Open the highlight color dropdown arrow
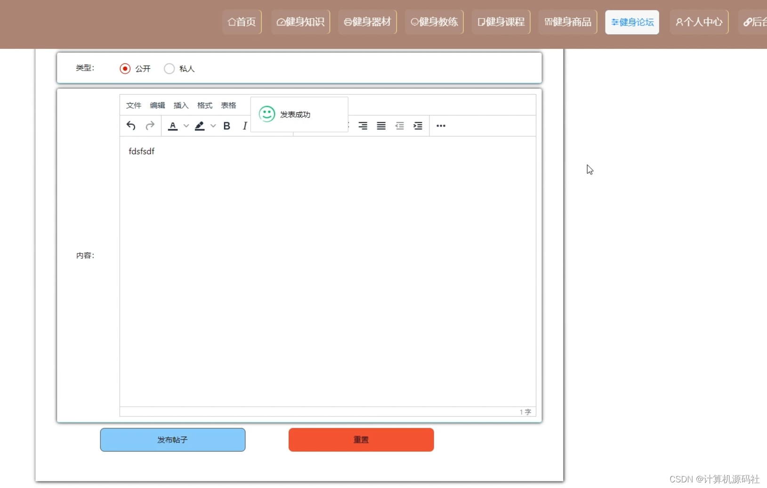The image size is (767, 488). (x=213, y=126)
